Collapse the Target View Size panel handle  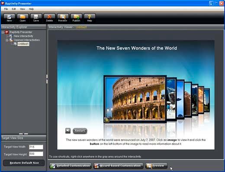click(23, 134)
